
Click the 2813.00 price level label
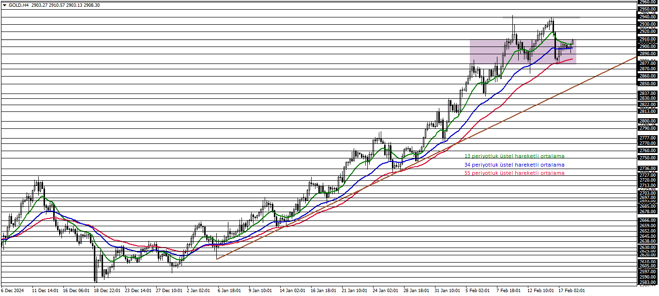click(x=647, y=111)
